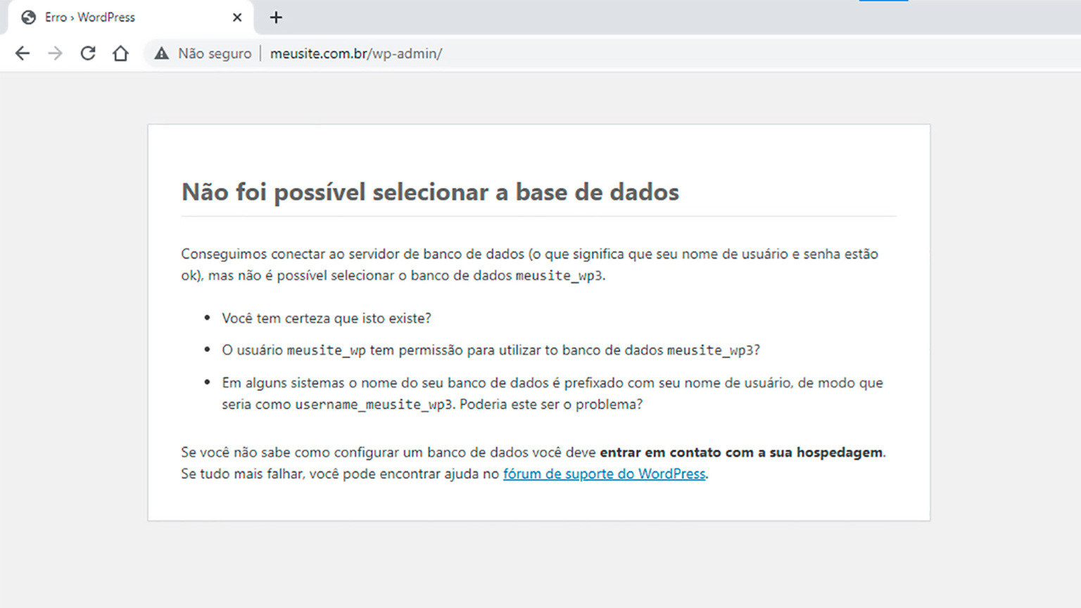Click the error heading text

pyautogui.click(x=430, y=191)
